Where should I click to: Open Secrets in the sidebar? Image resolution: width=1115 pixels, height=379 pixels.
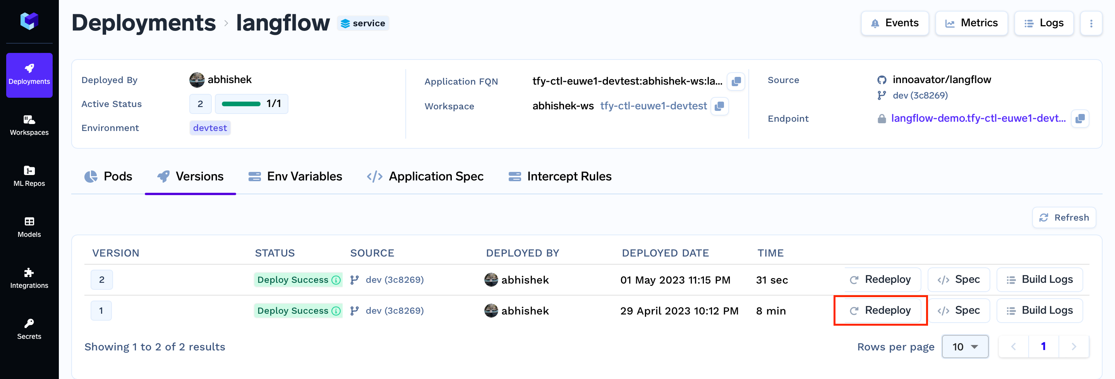pyautogui.click(x=29, y=329)
